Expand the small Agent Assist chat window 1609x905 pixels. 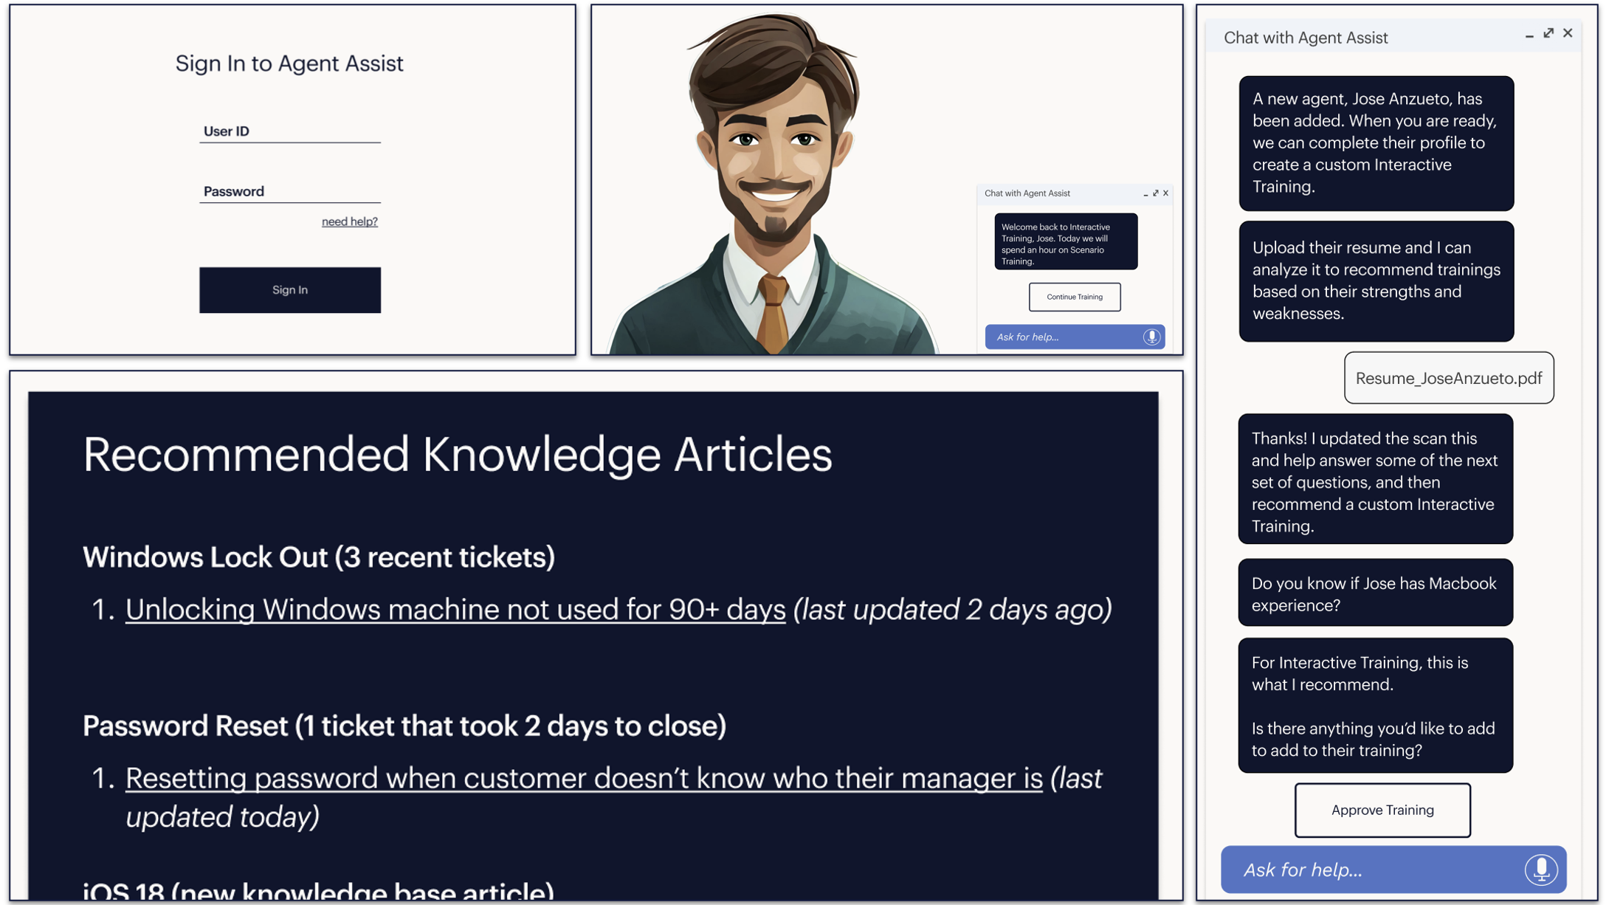1156,193
